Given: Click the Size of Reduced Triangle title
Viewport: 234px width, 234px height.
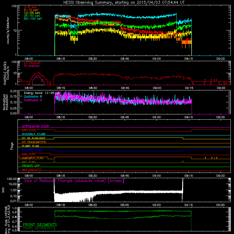Looking at the screenshot, I should (74, 181).
